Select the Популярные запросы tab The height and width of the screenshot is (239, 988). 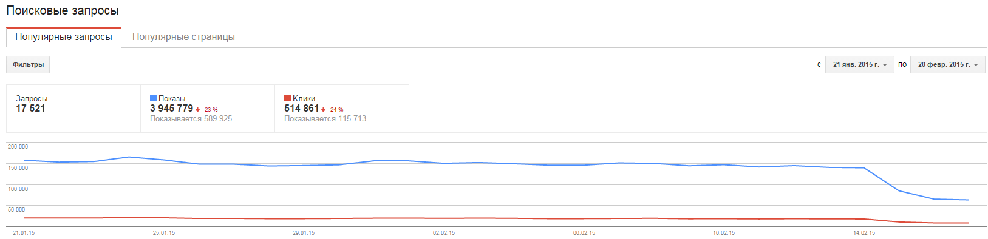(x=64, y=37)
